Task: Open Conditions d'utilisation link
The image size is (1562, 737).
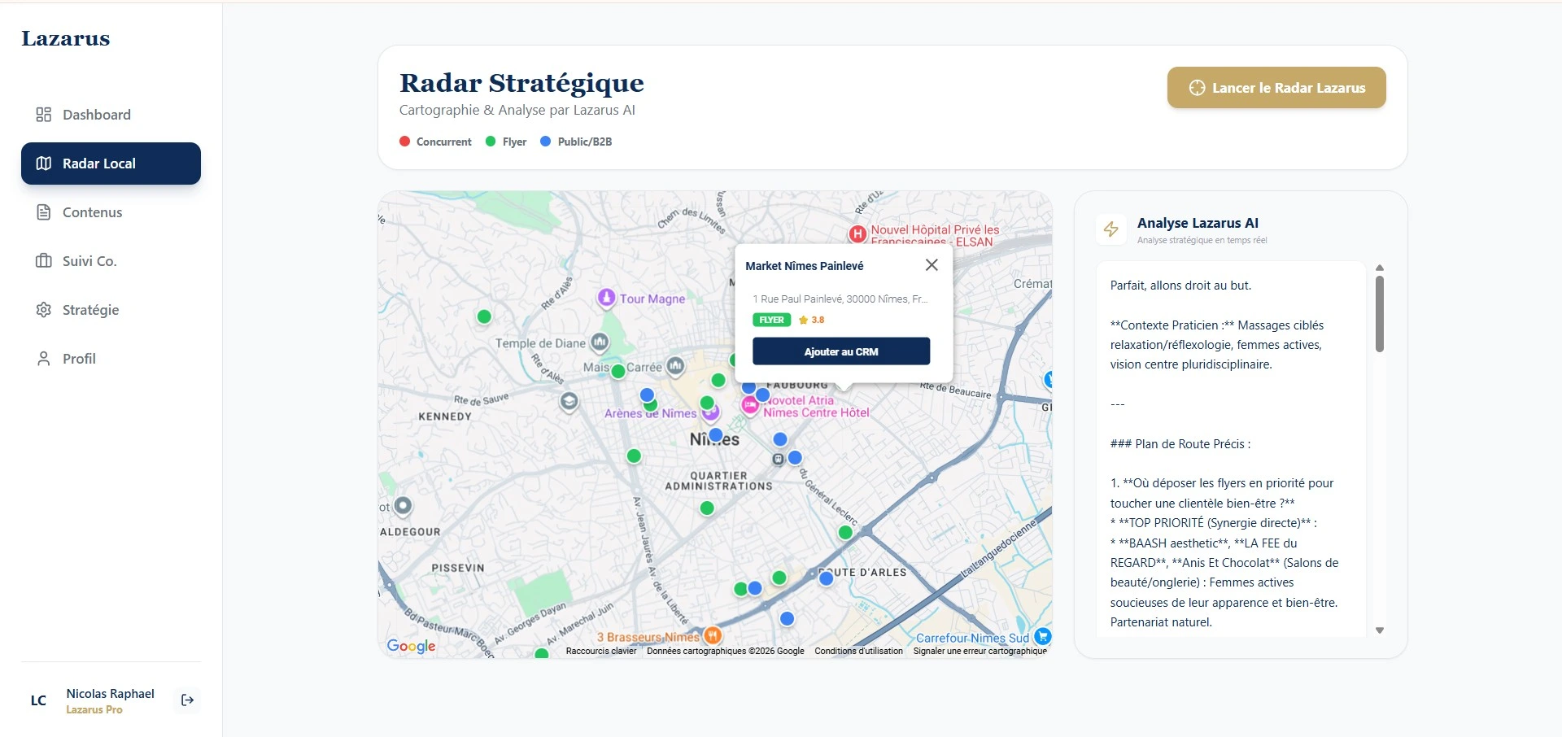Action: pyautogui.click(x=858, y=651)
